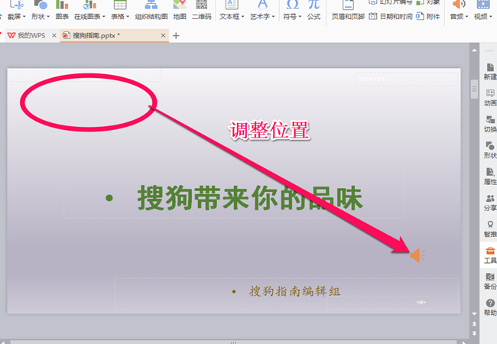Insert a 二维码 QR code
Screen dimensions: 497x344
pyautogui.click(x=202, y=10)
